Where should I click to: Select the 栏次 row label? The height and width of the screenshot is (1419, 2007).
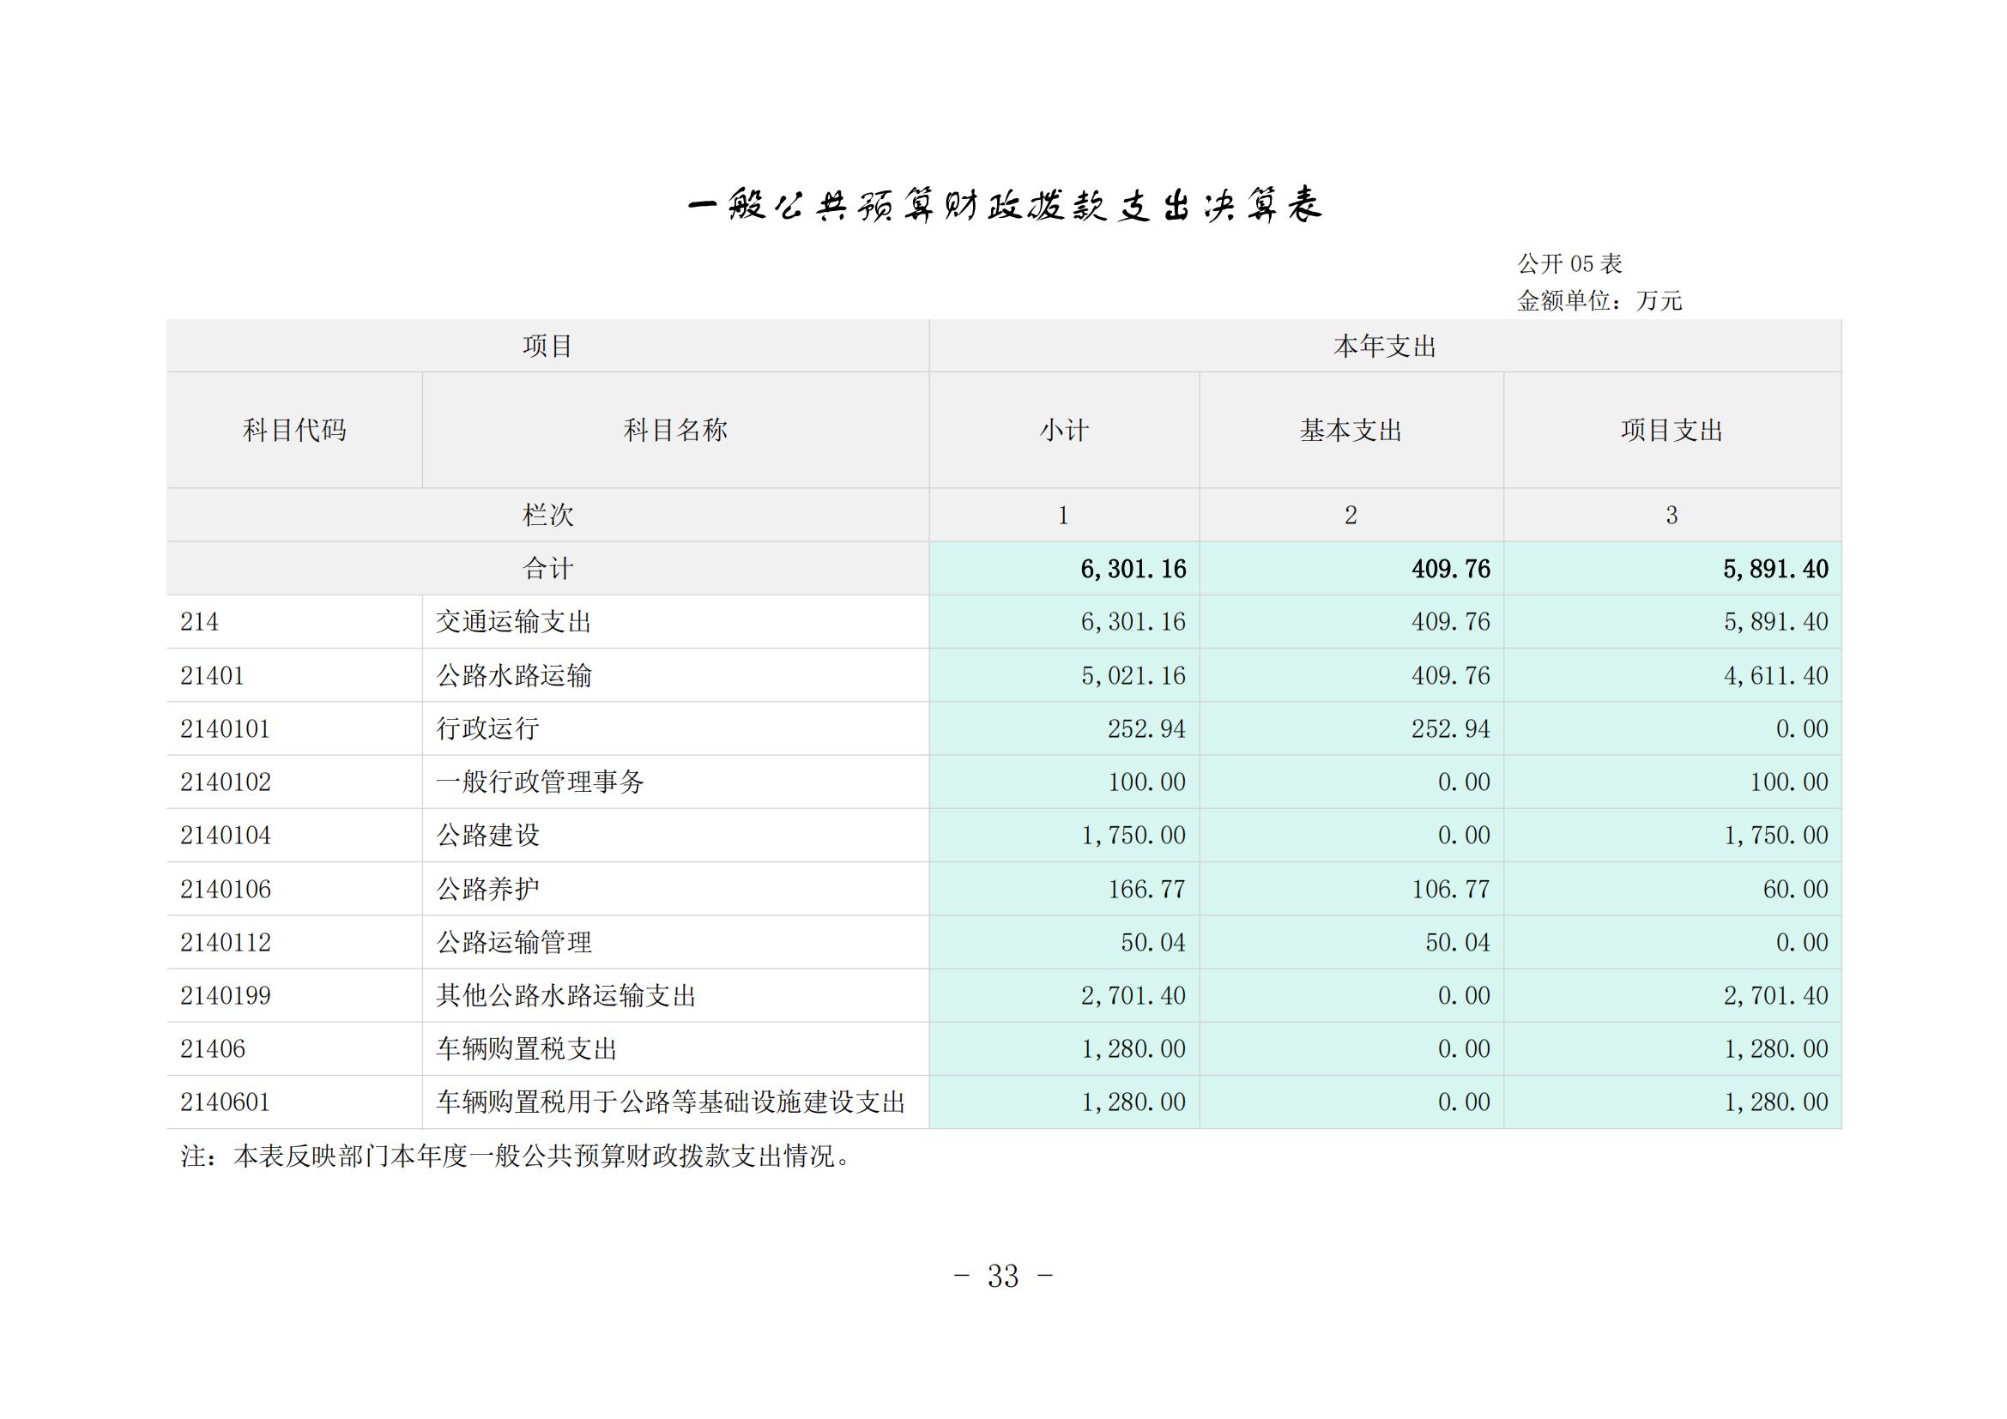(548, 515)
